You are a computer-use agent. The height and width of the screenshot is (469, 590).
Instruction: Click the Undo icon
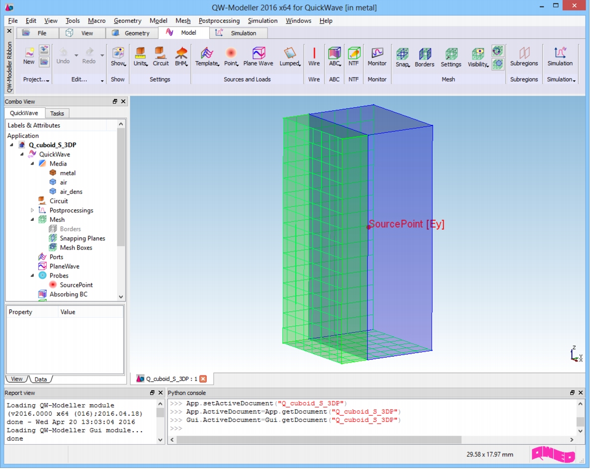point(63,56)
